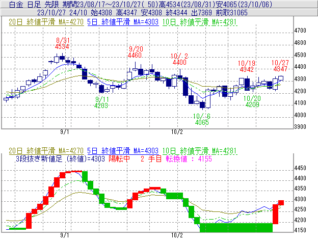Select the 8/31 4534 high label
The image size is (318, 242).
tap(62, 43)
